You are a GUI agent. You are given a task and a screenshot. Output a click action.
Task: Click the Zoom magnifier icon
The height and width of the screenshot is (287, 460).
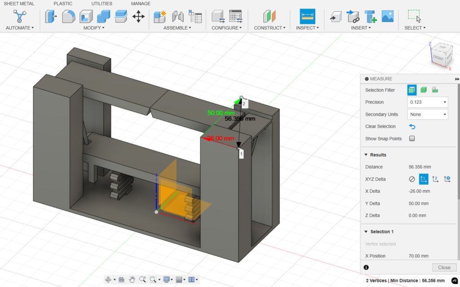[142, 280]
